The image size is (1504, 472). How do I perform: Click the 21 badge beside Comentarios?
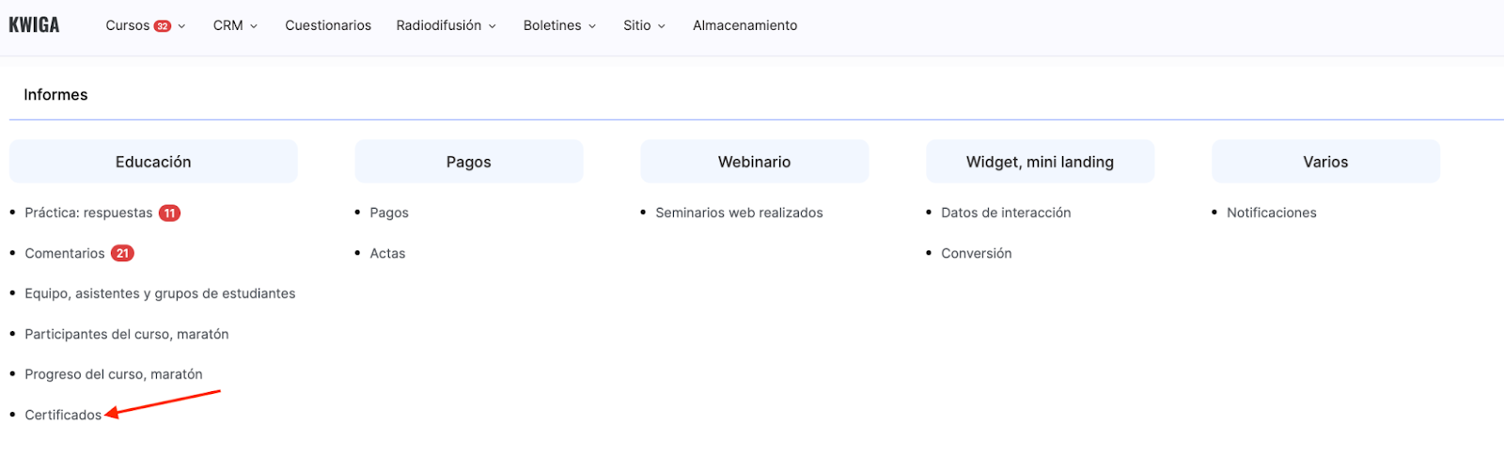[x=122, y=254]
